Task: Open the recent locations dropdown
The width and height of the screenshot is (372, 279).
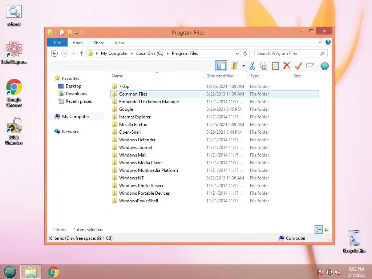Action: tap(73, 53)
